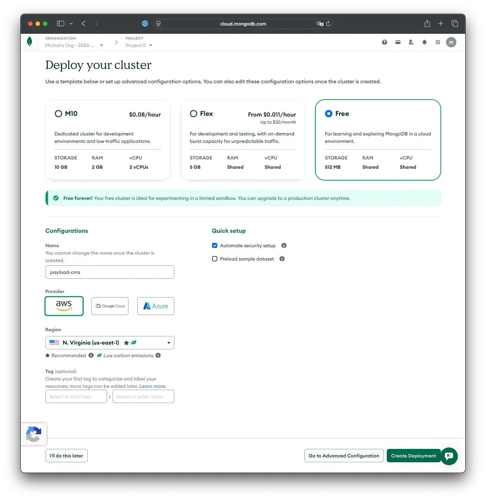Viewport: 486px width, 500px height.
Task: Click the Safari sidebar toggle icon
Action: (60, 23)
